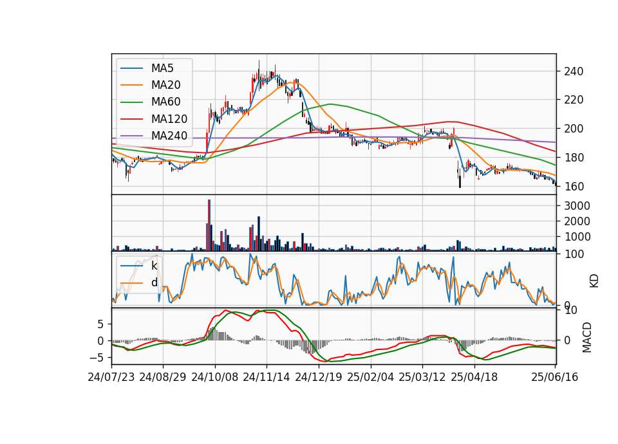Click the 25/03/12 date axis label
This screenshot has width=618, height=444.
[x=422, y=377]
